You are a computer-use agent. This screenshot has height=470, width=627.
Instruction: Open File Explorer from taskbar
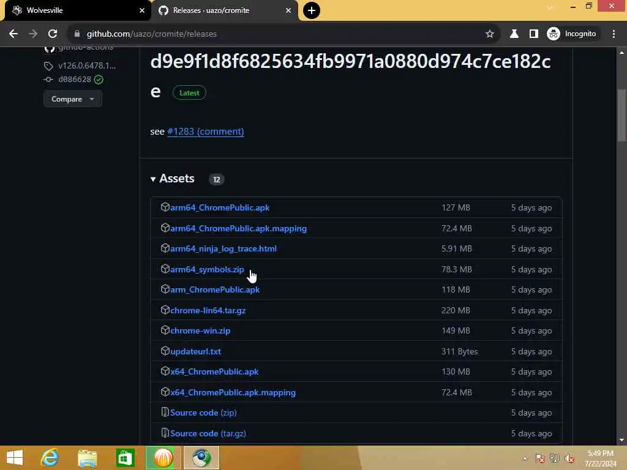coord(87,458)
